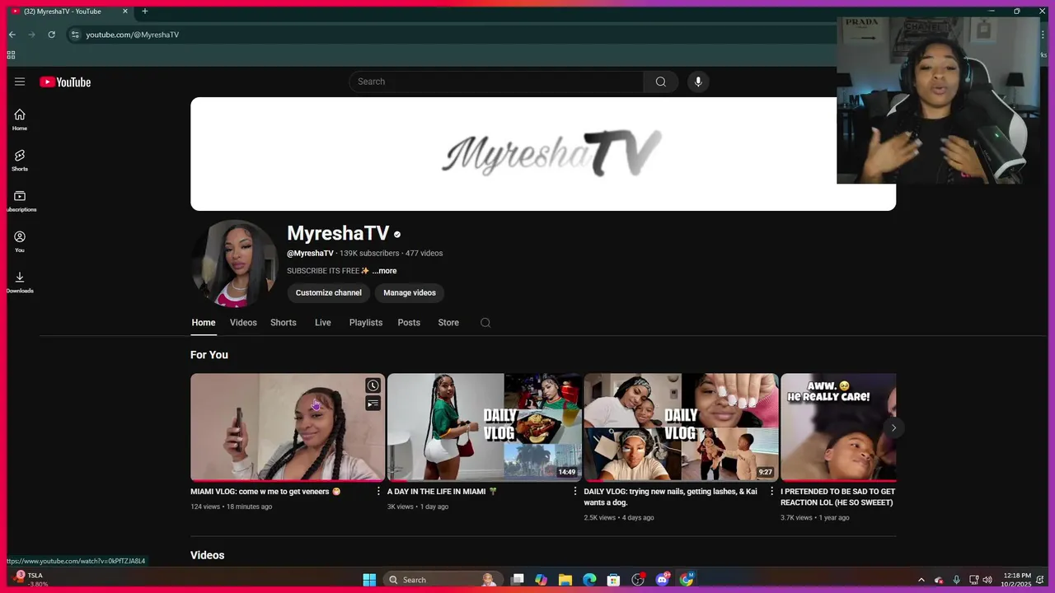Start voice search with the microphone
Viewport: 1055px width, 593px height.
[x=698, y=82]
